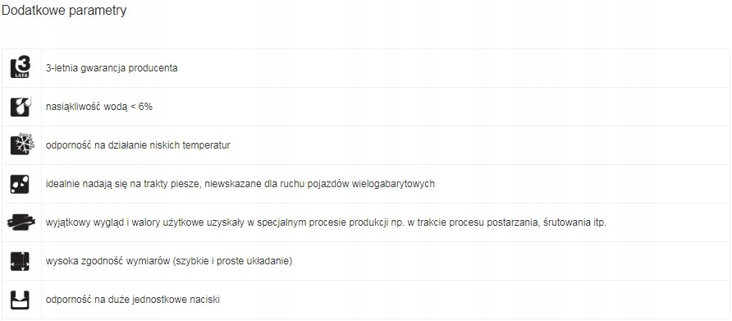Click the dimension arrows conformity icon

(20, 261)
